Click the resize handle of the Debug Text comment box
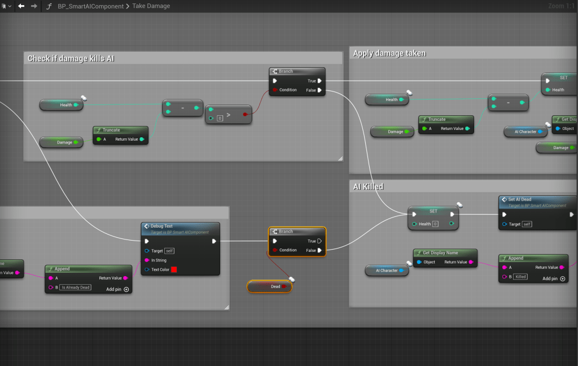The height and width of the screenshot is (366, 578). (227, 307)
